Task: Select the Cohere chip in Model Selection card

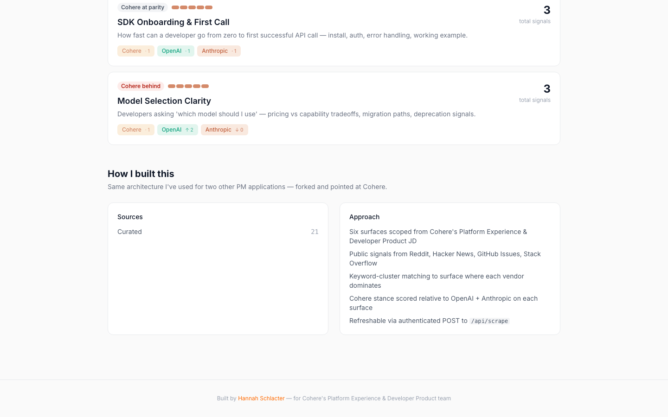Action: pyautogui.click(x=136, y=130)
